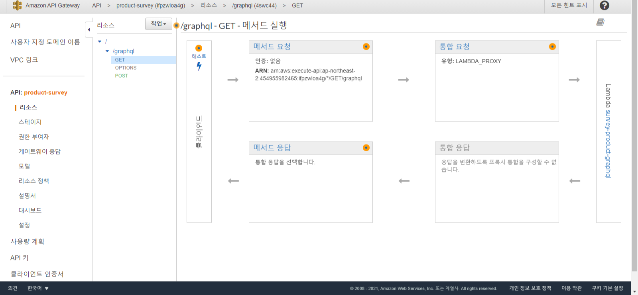Open 쿠키 기본 설정 footer link
Image resolution: width=638 pixels, height=295 pixels.
click(608, 288)
